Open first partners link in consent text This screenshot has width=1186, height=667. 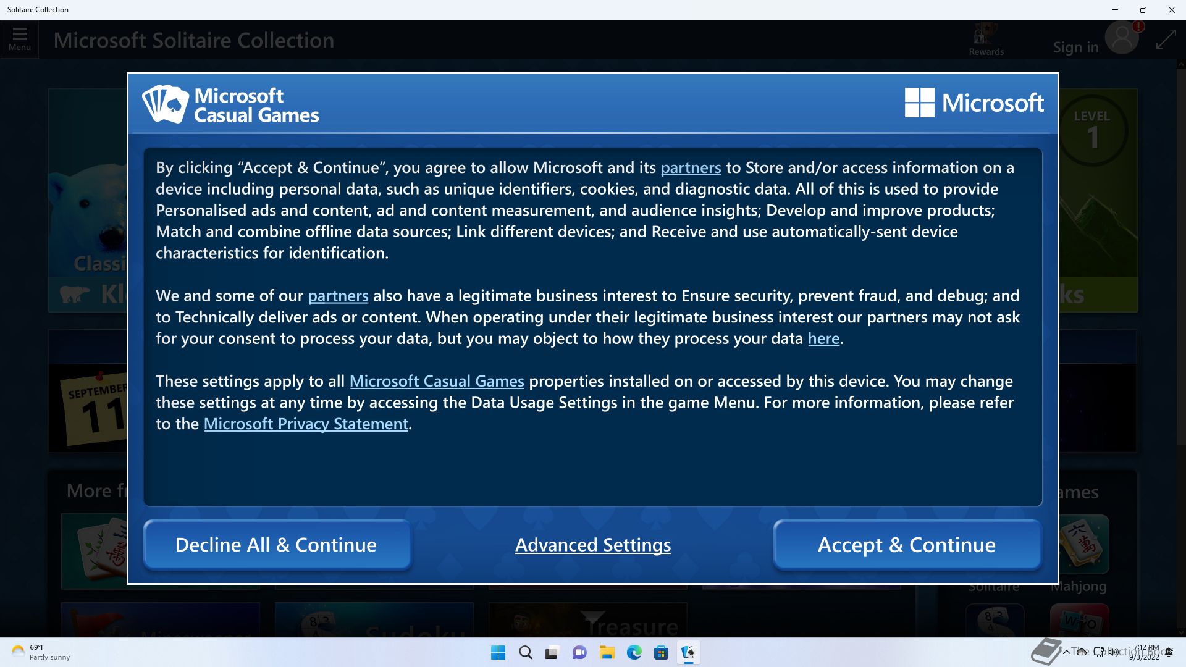coord(690,167)
